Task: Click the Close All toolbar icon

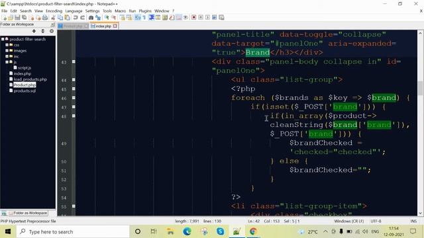Action: [x=38, y=18]
